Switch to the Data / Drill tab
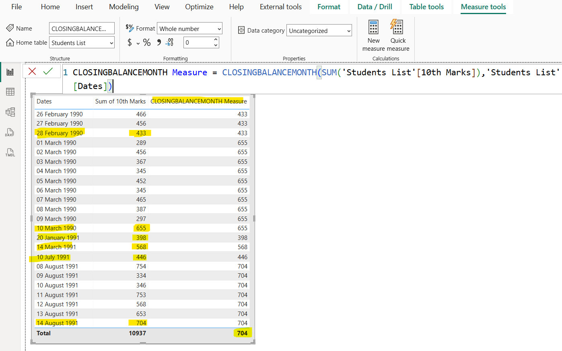The image size is (562, 351). click(375, 7)
